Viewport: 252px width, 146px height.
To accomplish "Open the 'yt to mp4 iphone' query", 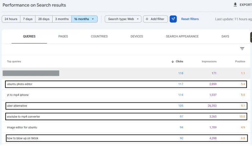I will tap(18, 95).
